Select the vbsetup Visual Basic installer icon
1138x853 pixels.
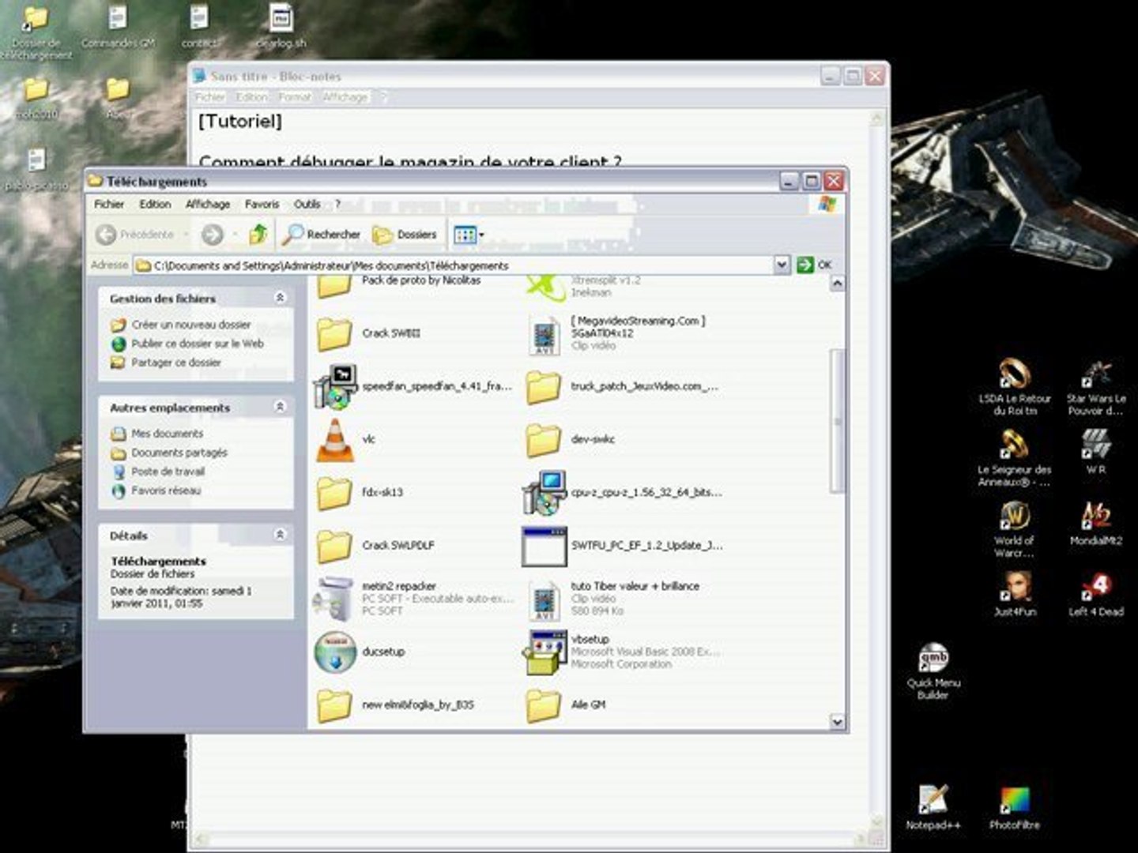pyautogui.click(x=545, y=652)
